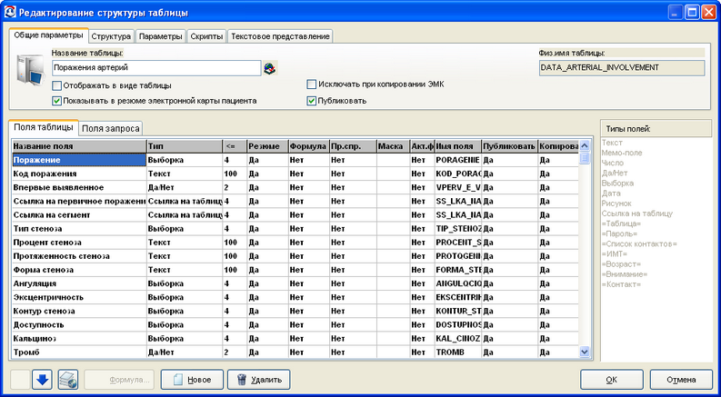Click the table scrollbar down arrow

point(585,352)
